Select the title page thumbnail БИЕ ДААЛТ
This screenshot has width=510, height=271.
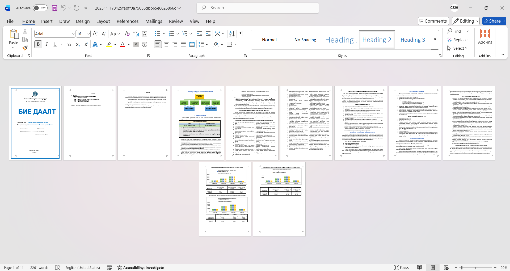[x=35, y=123]
